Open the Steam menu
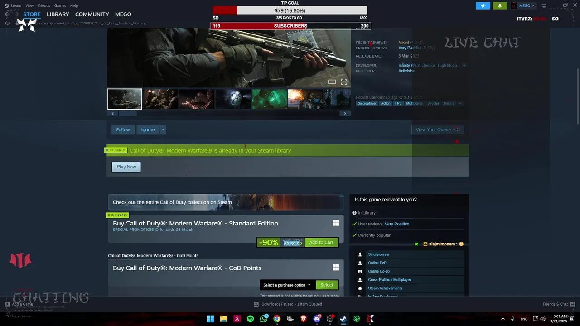Screen dimensions: 580x326 16,5
